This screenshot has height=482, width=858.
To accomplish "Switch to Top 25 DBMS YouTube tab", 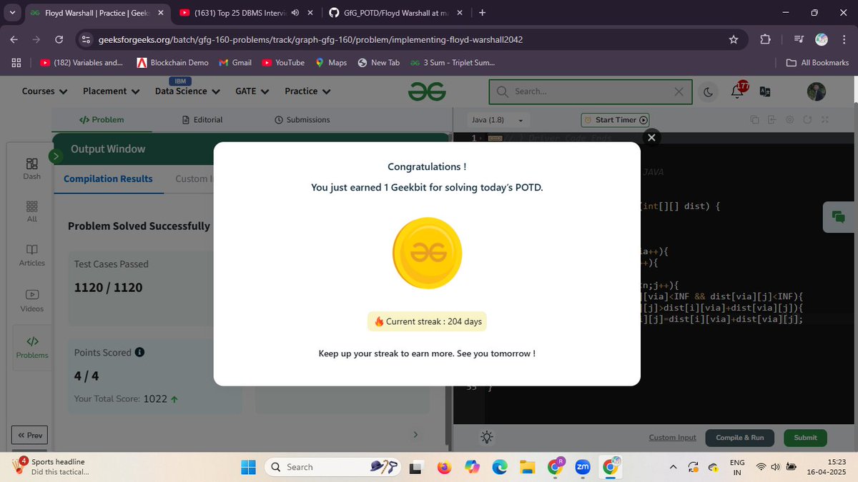I will click(246, 13).
